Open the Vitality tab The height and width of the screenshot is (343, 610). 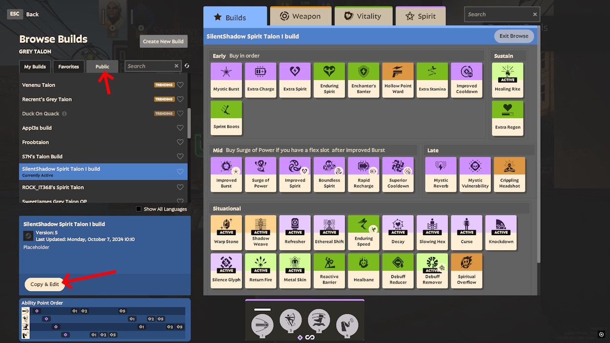[363, 17]
